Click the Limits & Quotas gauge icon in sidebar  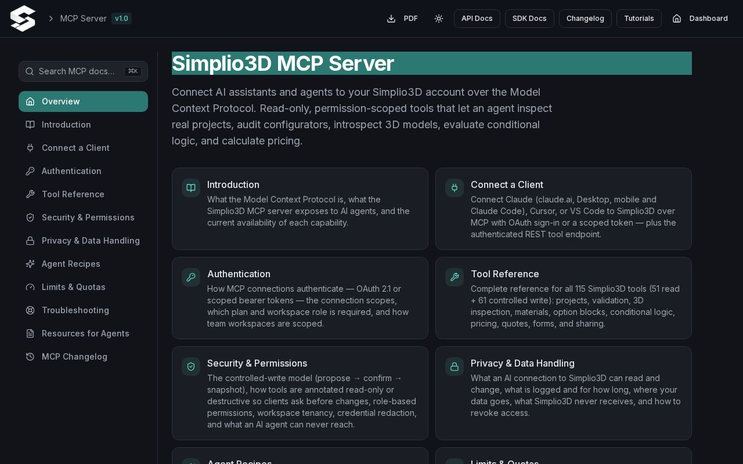tap(30, 287)
